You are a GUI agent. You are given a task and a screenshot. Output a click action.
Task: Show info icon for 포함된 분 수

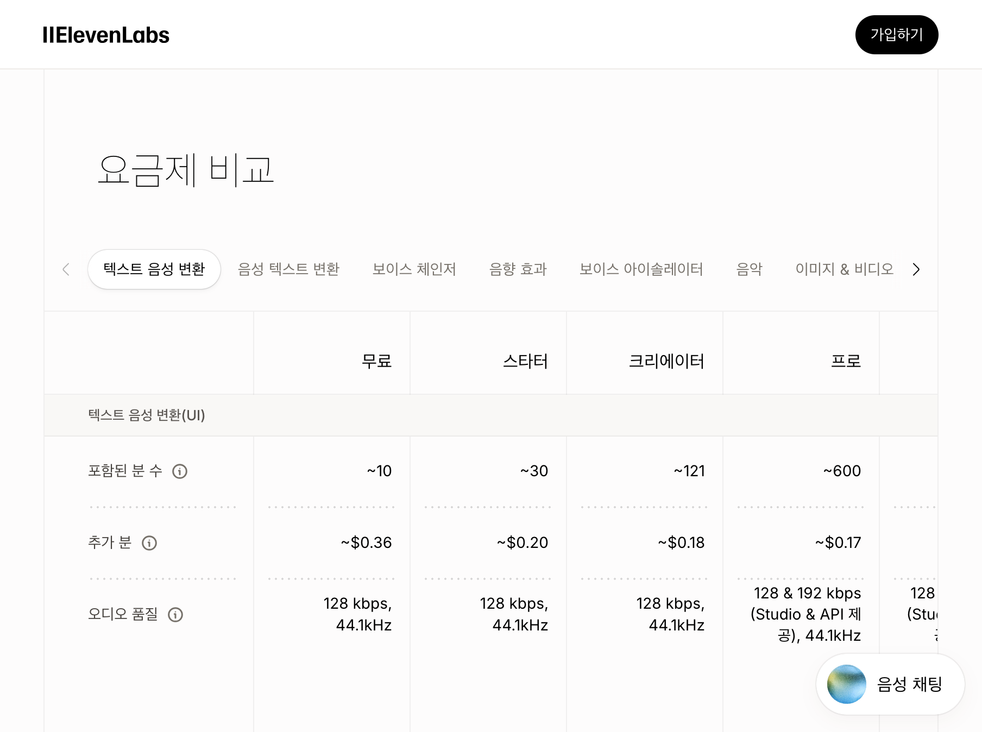(180, 471)
